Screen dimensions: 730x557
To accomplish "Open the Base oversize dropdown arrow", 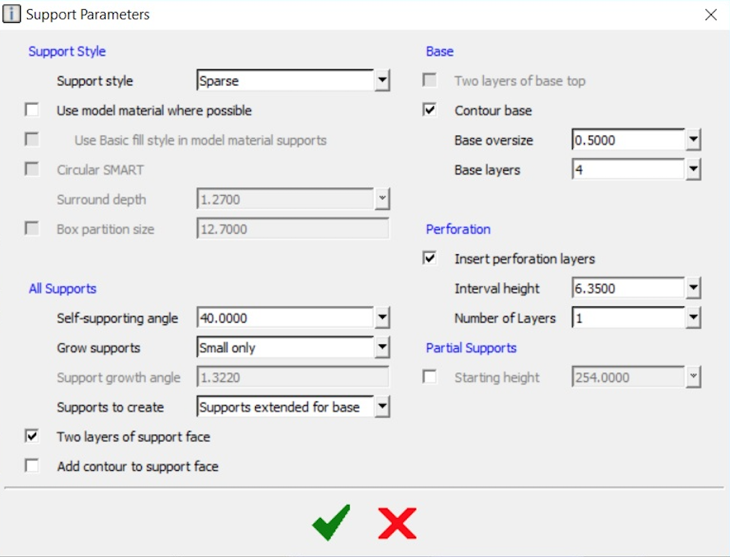I will 693,140.
